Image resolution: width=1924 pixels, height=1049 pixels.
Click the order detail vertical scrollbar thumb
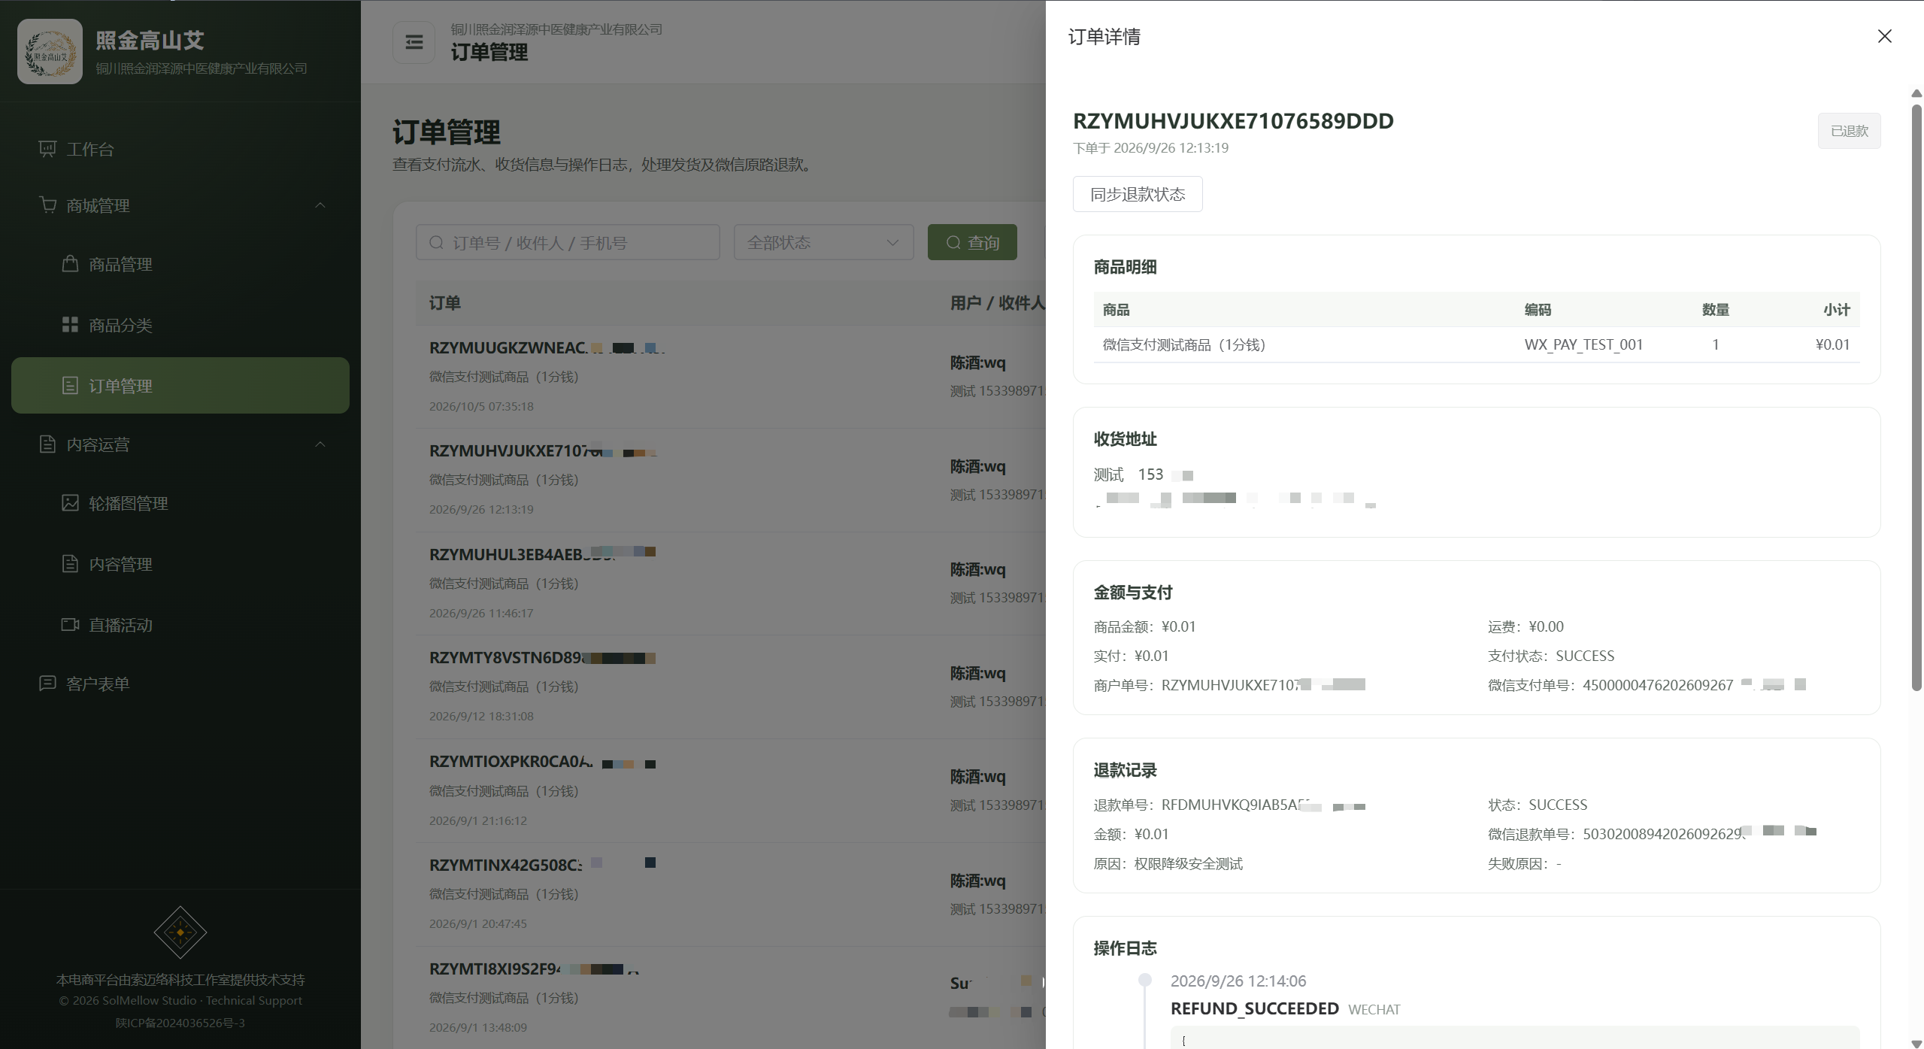[1916, 397]
